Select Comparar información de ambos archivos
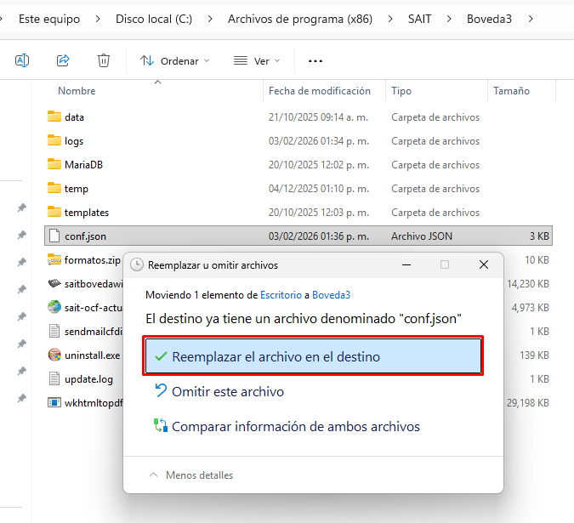The height and width of the screenshot is (523, 574). click(x=295, y=427)
